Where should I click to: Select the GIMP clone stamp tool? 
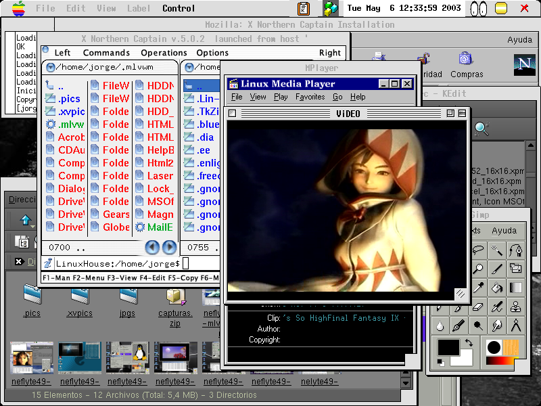(515, 307)
